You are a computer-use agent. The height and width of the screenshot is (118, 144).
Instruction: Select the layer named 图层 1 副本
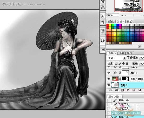(137, 79)
